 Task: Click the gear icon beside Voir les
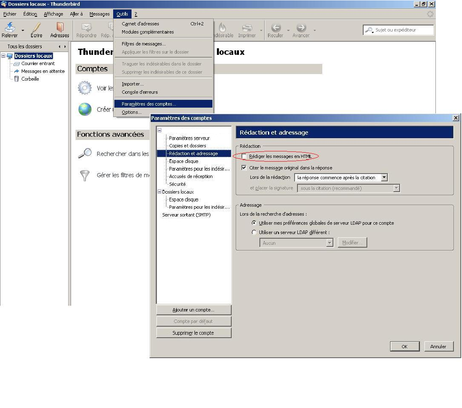[x=85, y=88]
